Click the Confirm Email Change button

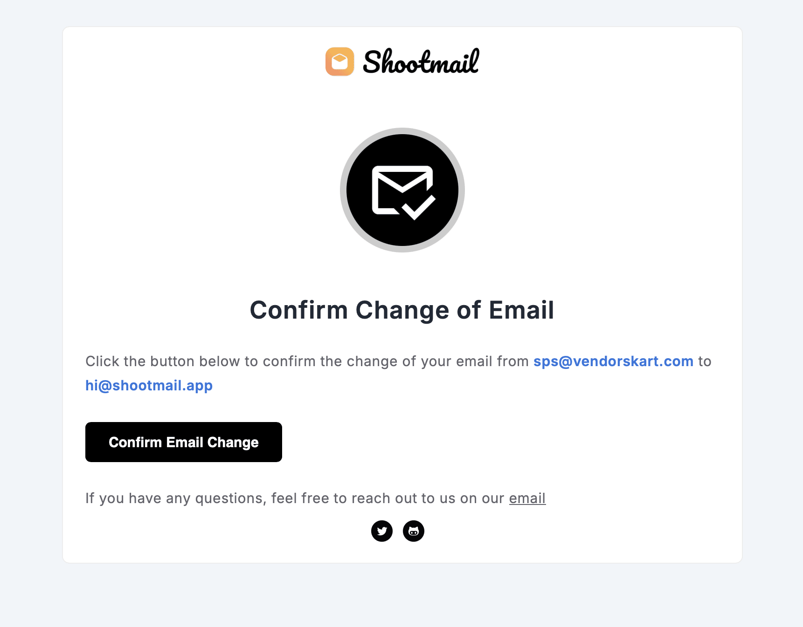point(184,442)
